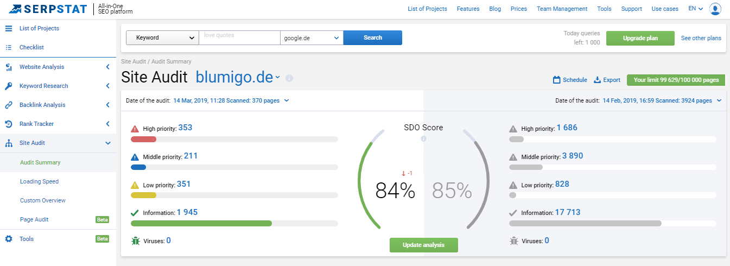Click the Serpstat logo
Image resolution: width=730 pixels, height=266 pixels.
point(48,9)
